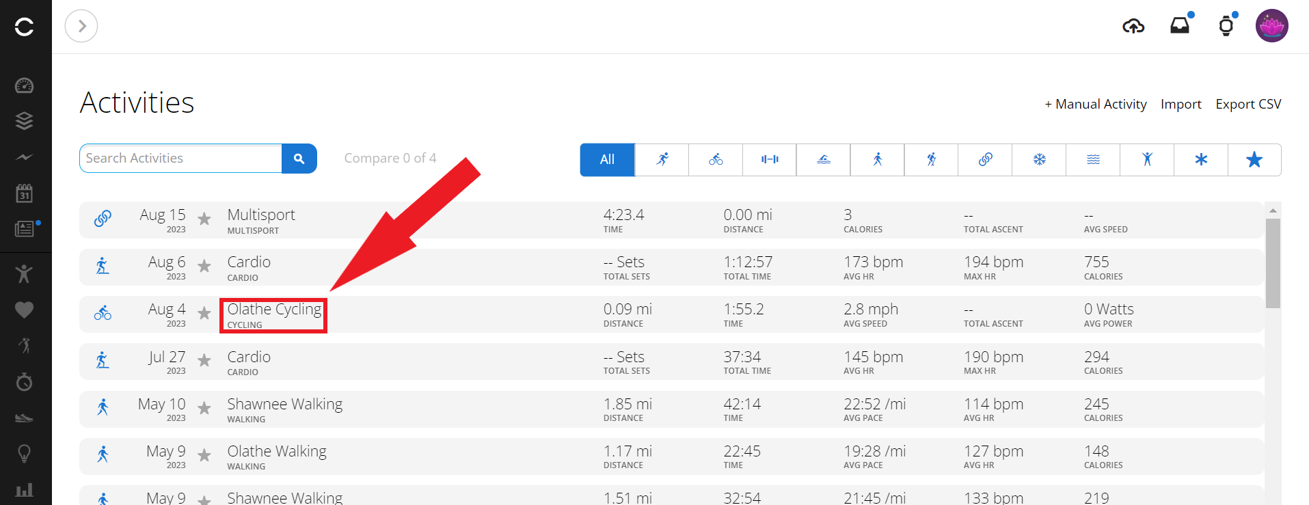Select the All activities filter tab
This screenshot has width=1309, height=505.
coord(607,160)
